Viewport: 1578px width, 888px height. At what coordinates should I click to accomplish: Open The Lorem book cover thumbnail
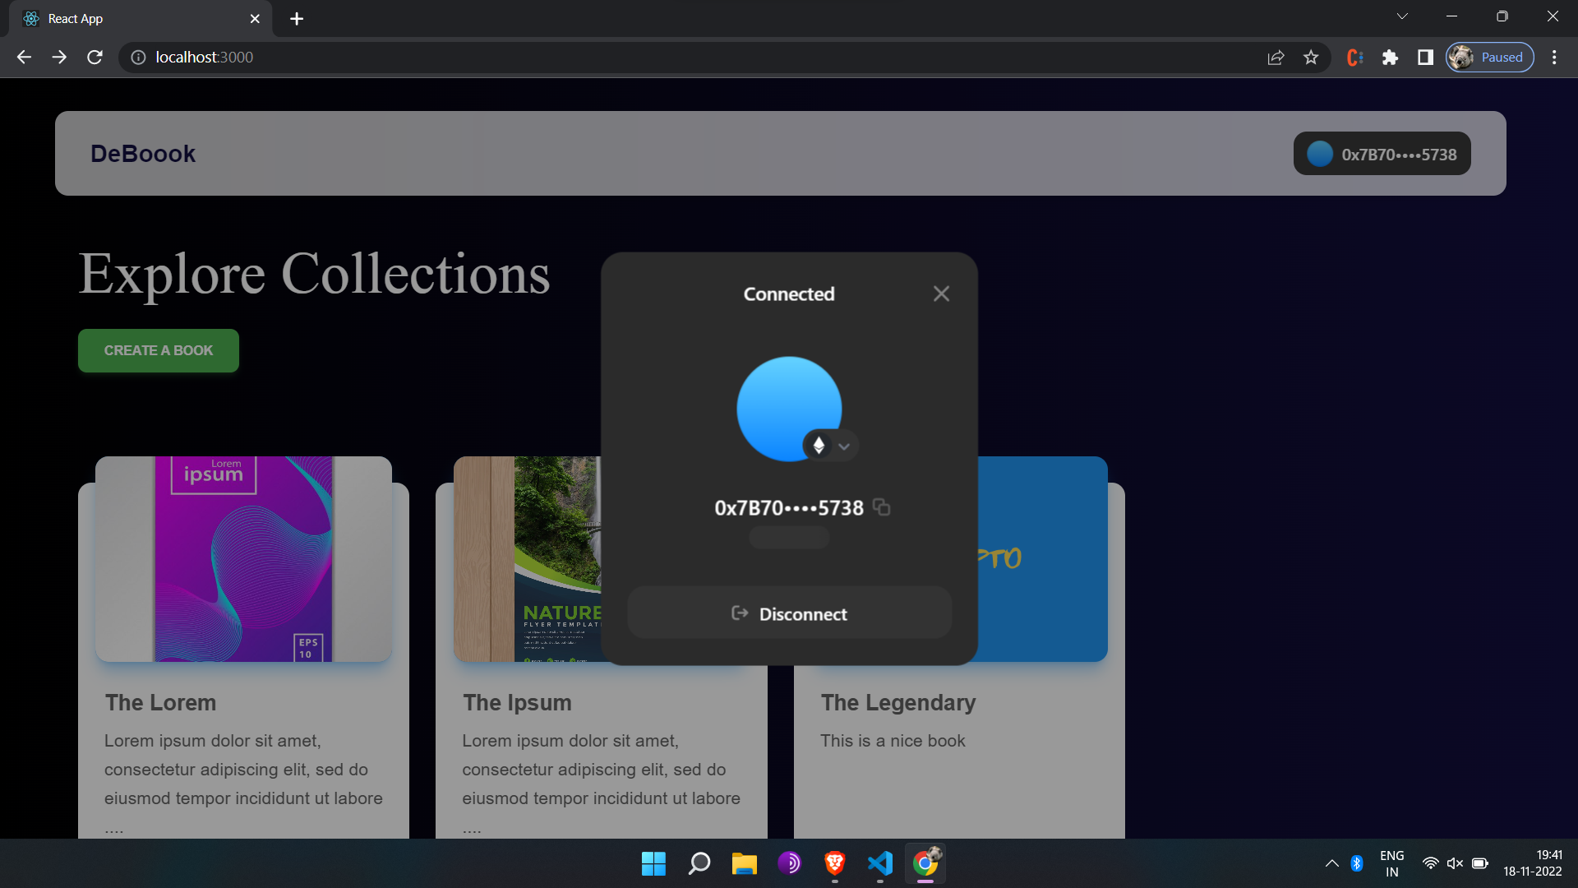pos(243,559)
